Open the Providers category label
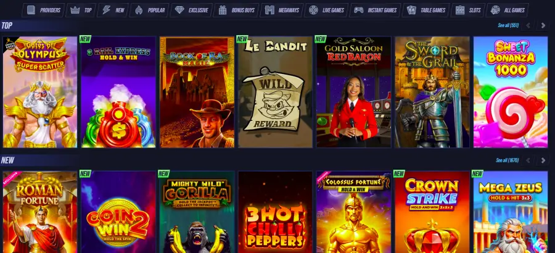The image size is (555, 253). [x=50, y=10]
